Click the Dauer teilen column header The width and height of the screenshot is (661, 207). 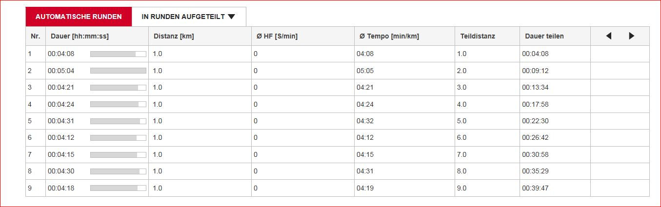click(x=544, y=36)
